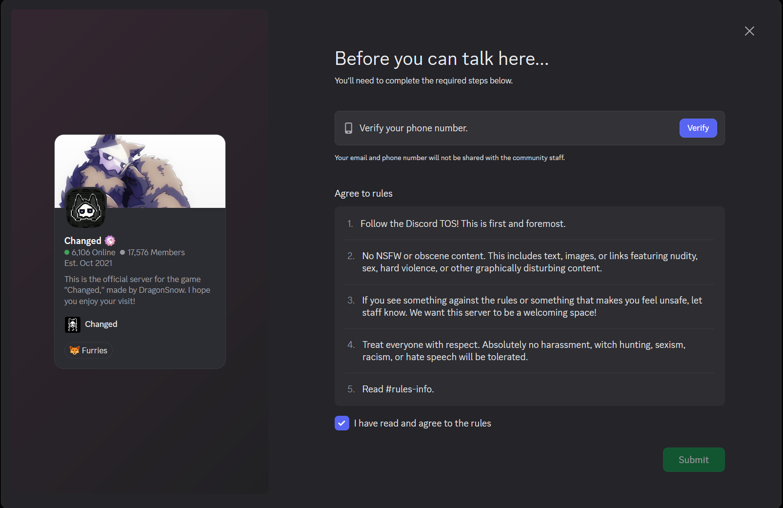Click the gray members status dot
The width and height of the screenshot is (783, 508).
click(122, 252)
